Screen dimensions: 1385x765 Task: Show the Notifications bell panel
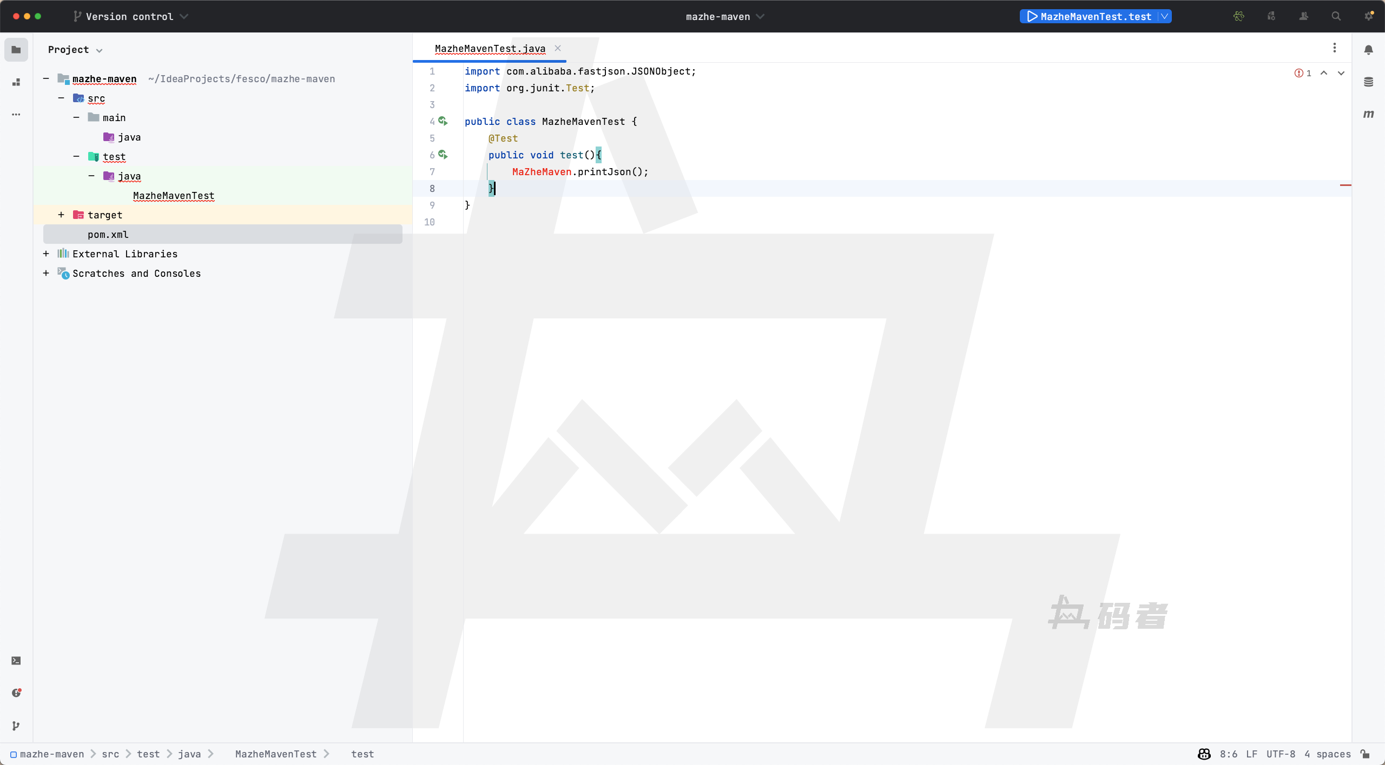click(1368, 50)
